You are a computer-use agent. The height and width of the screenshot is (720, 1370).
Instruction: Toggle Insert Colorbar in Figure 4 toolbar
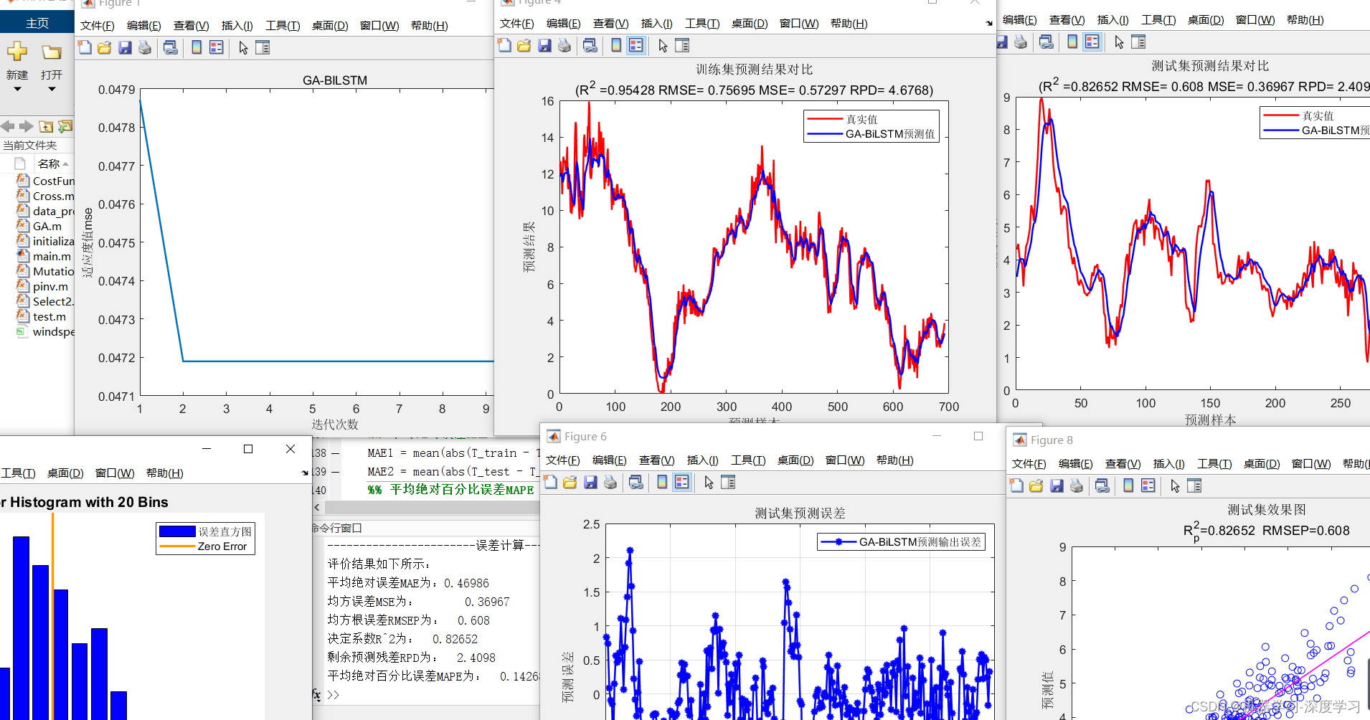click(616, 46)
